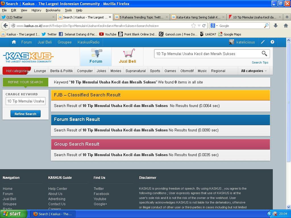This screenshot has height=218, width=291.
Task: Open KaskusRadio from the top bar
Action: click(x=89, y=42)
